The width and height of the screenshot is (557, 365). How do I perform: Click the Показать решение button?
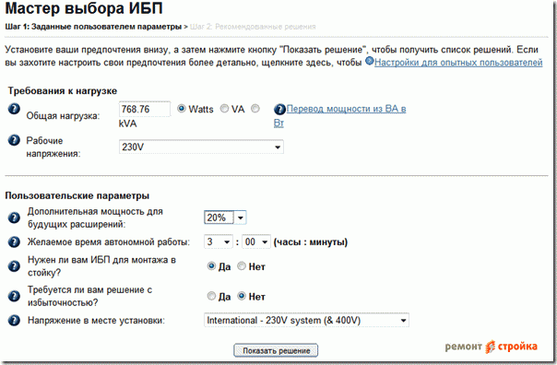tap(276, 350)
